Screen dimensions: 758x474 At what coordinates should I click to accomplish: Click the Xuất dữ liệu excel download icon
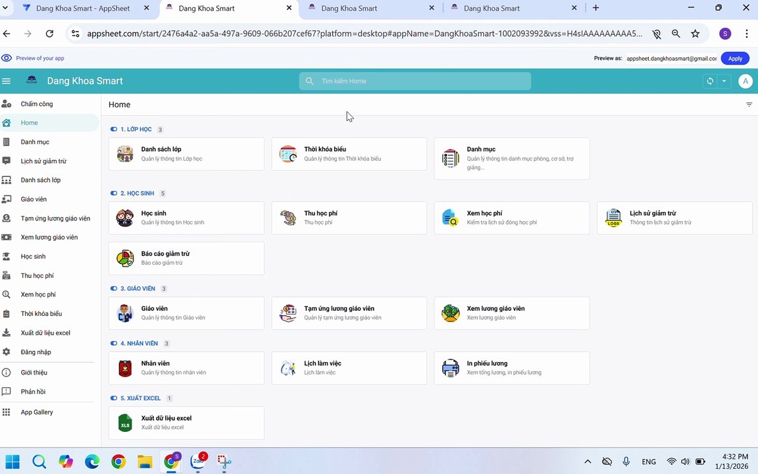point(7,332)
